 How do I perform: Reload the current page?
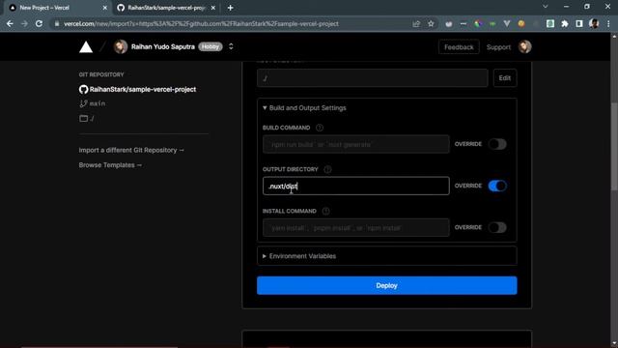[x=39, y=24]
